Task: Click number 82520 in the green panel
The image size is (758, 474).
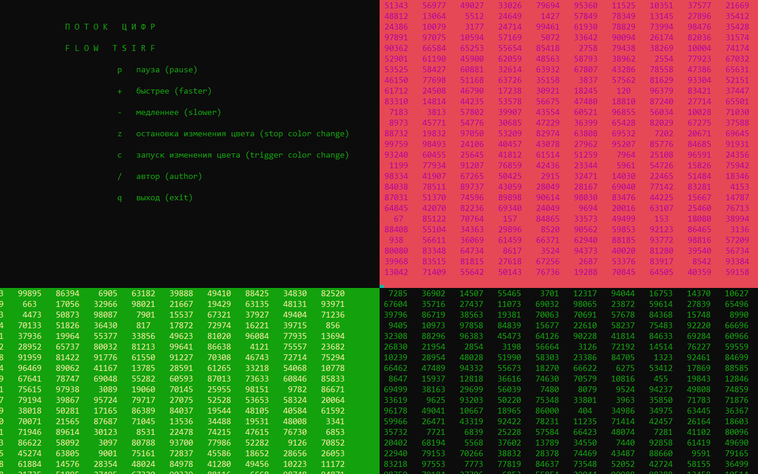Action: pos(333,293)
